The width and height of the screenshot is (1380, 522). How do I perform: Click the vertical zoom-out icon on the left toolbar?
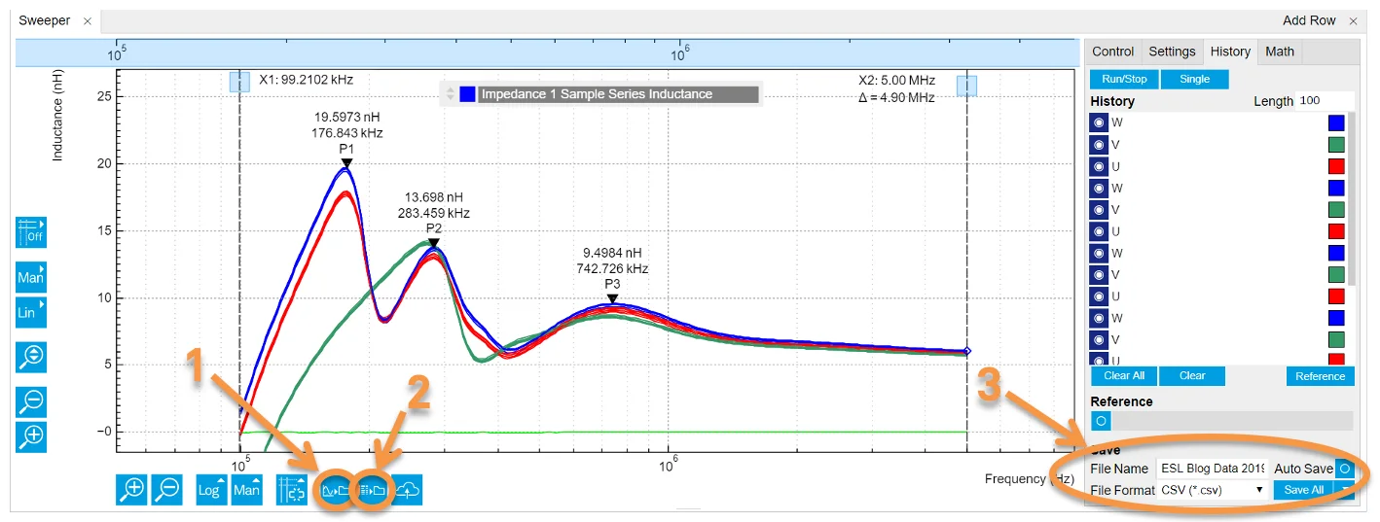point(31,400)
